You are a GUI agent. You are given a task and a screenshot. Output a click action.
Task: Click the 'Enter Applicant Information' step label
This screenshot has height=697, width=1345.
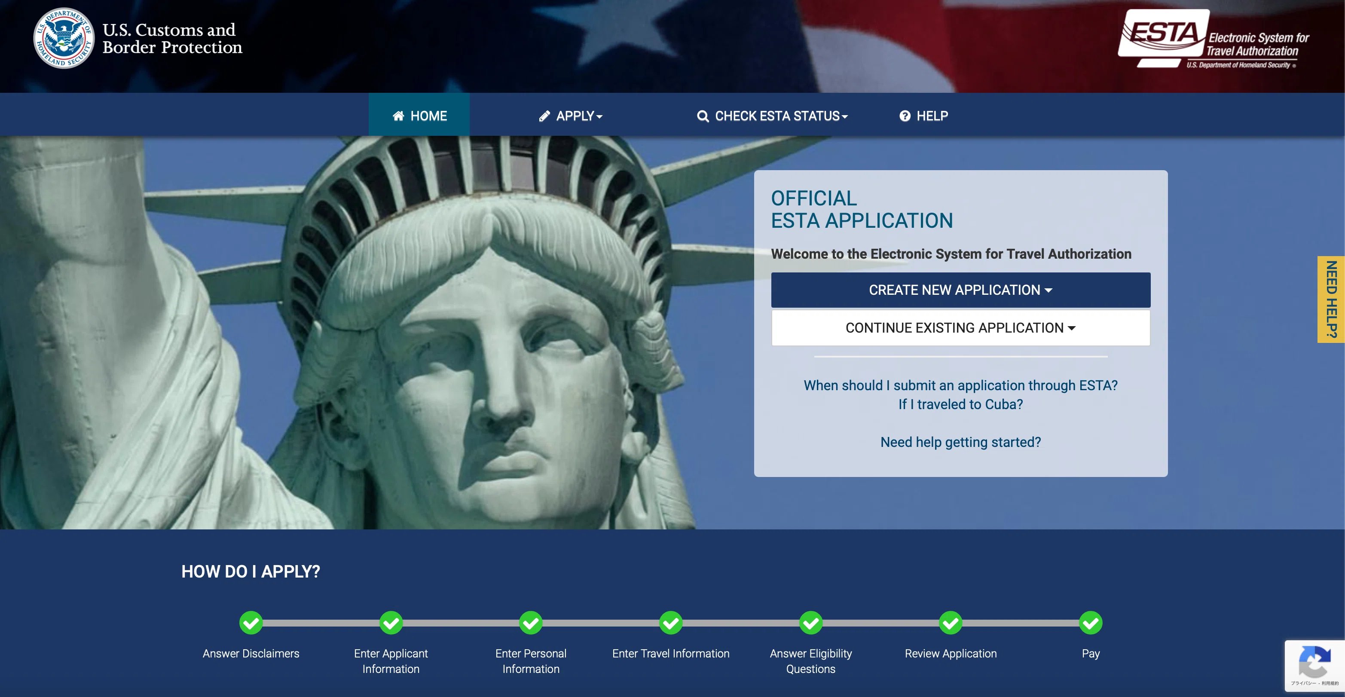(391, 661)
